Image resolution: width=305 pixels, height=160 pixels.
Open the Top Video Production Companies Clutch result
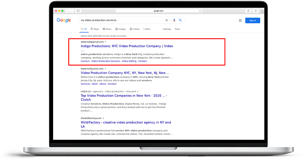pos(124,97)
